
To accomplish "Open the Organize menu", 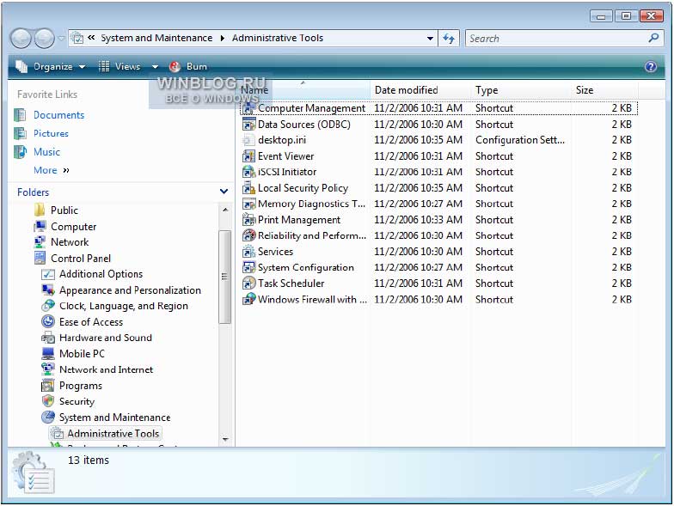I will (x=52, y=67).
